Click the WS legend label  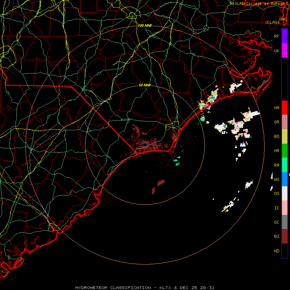[277, 179]
